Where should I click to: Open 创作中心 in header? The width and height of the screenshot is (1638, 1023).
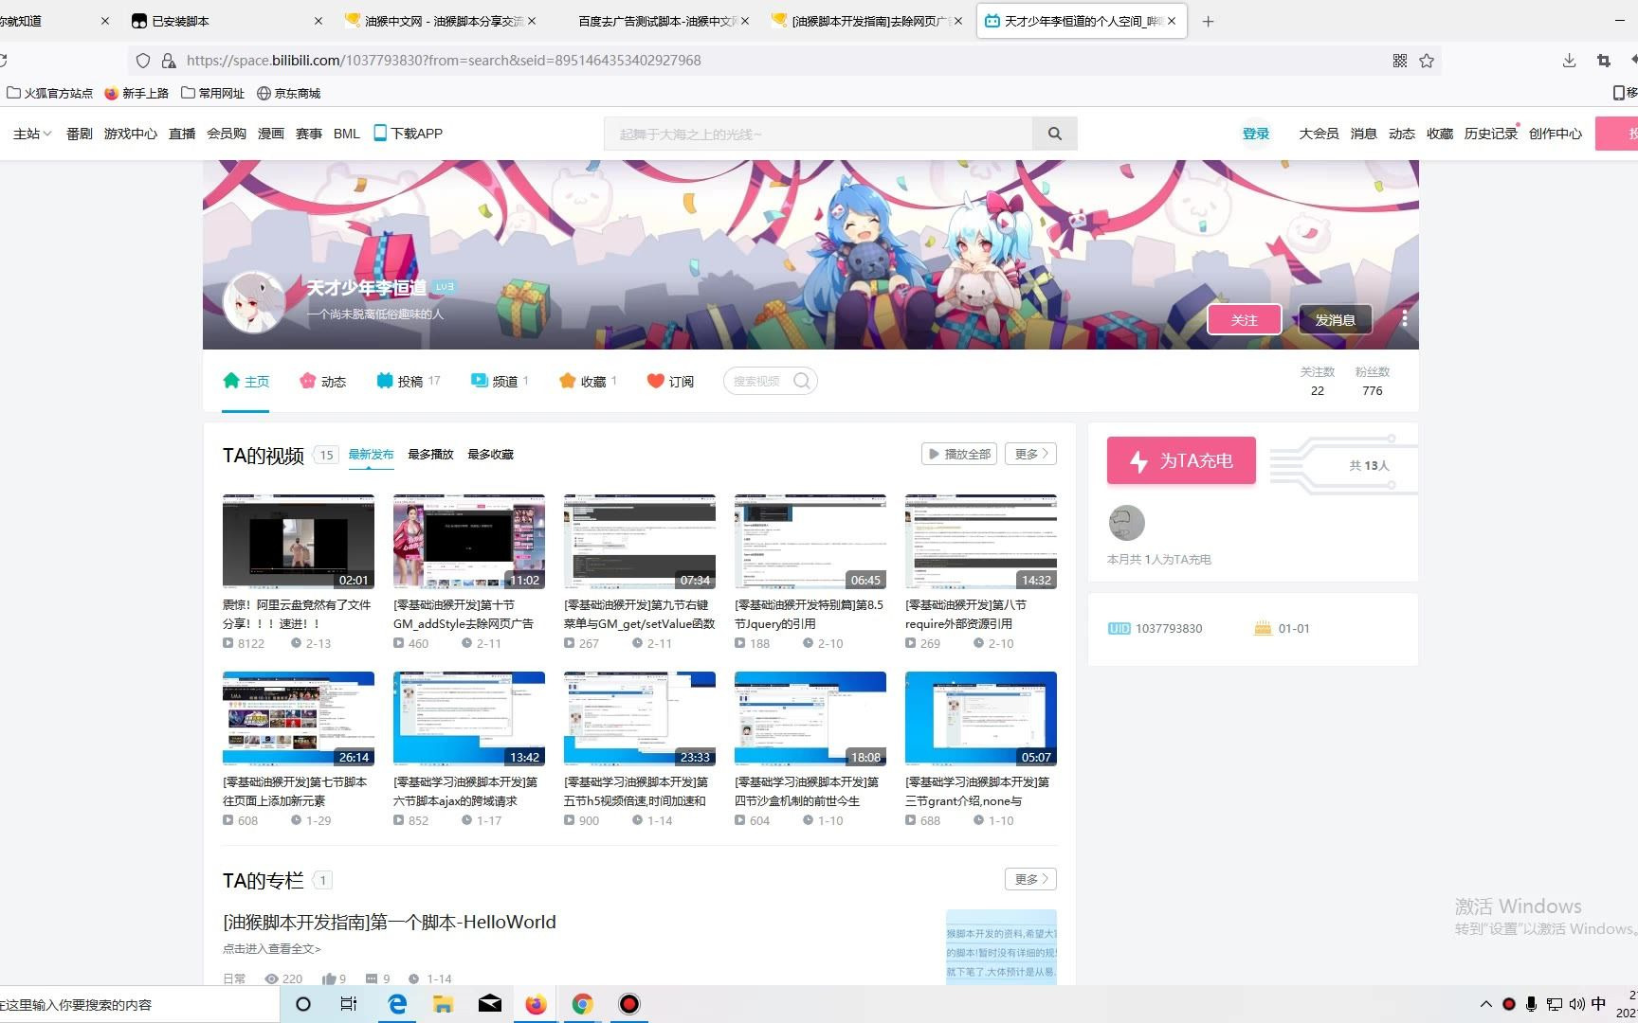click(1556, 134)
